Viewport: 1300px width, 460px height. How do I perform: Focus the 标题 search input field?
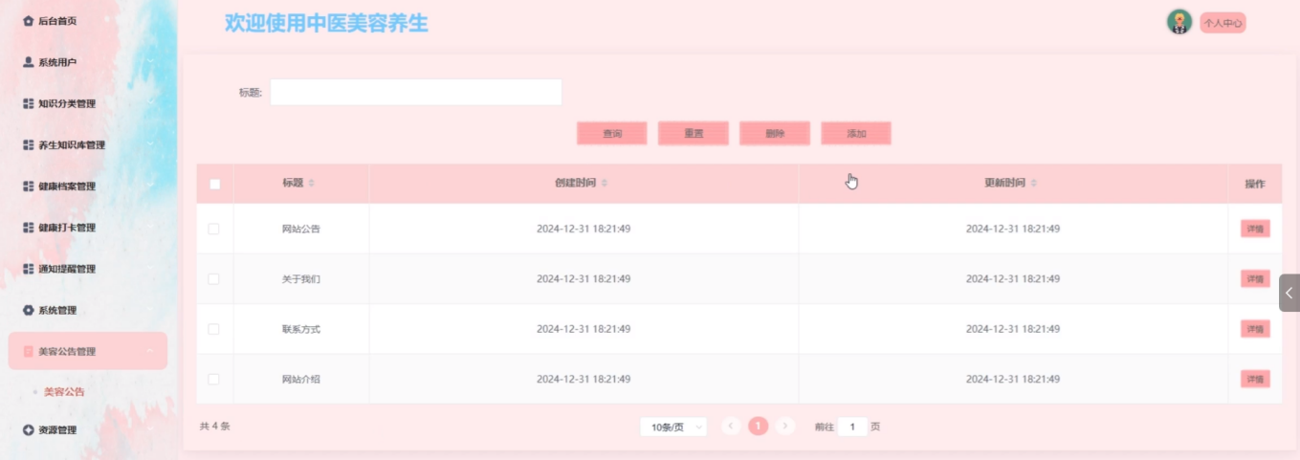[x=415, y=92]
